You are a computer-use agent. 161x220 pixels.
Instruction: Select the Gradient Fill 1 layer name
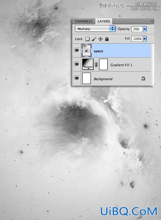pyautogui.click(x=121, y=65)
